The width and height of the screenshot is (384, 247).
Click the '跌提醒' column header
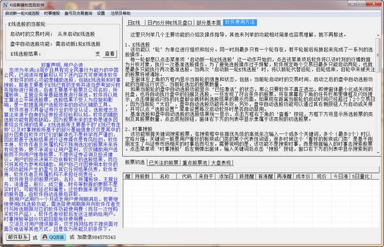(246, 176)
